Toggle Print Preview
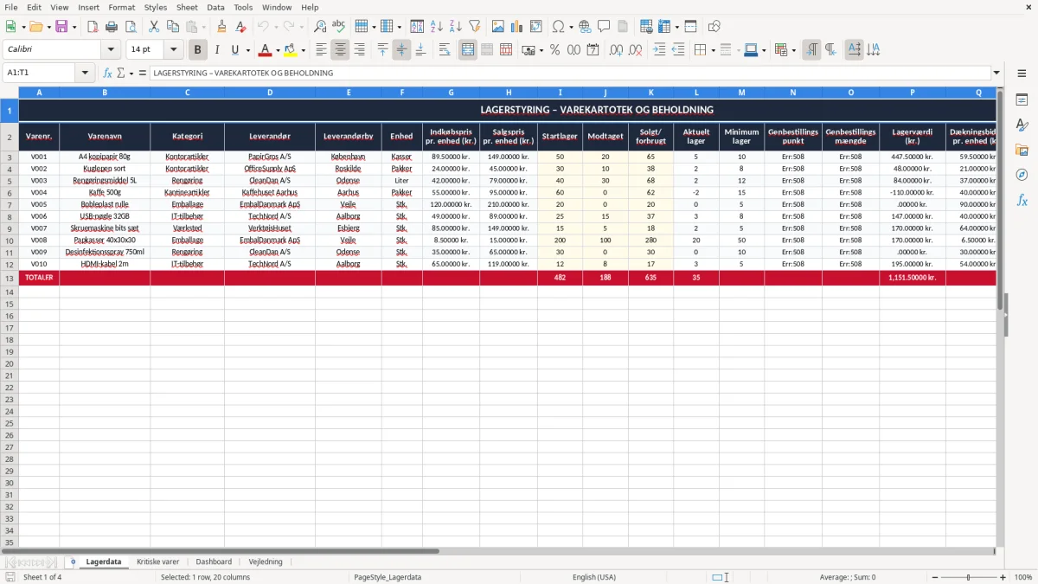1038x584 pixels. point(130,27)
